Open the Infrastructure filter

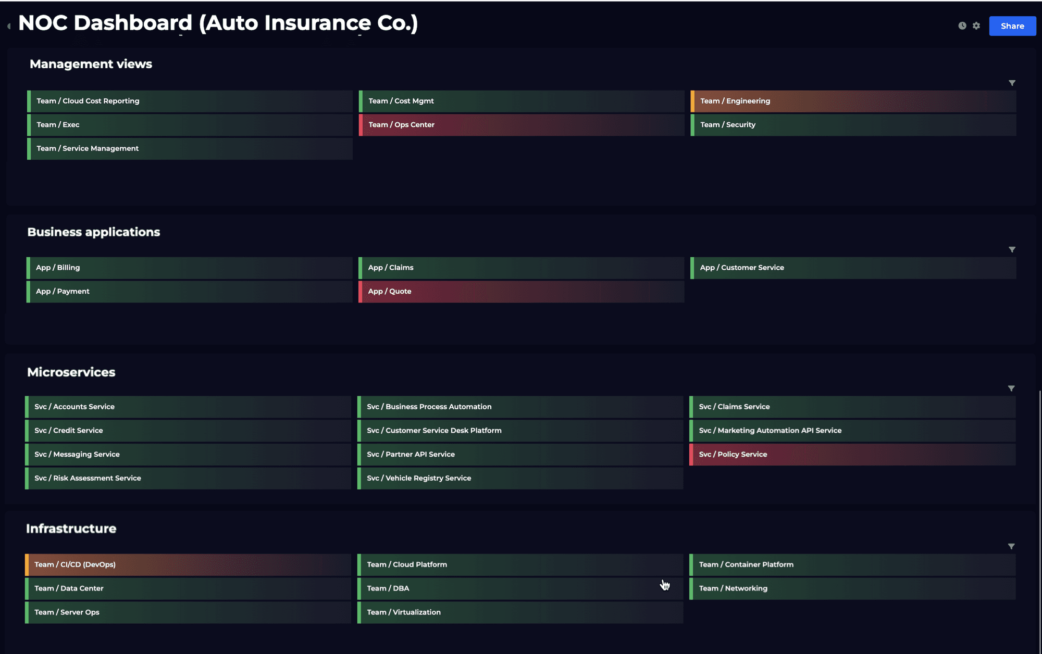click(x=1011, y=546)
